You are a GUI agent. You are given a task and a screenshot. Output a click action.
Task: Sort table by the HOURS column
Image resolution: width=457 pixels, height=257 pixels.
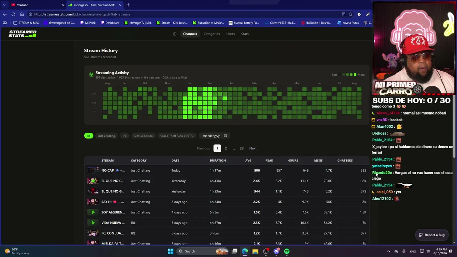[293, 161]
